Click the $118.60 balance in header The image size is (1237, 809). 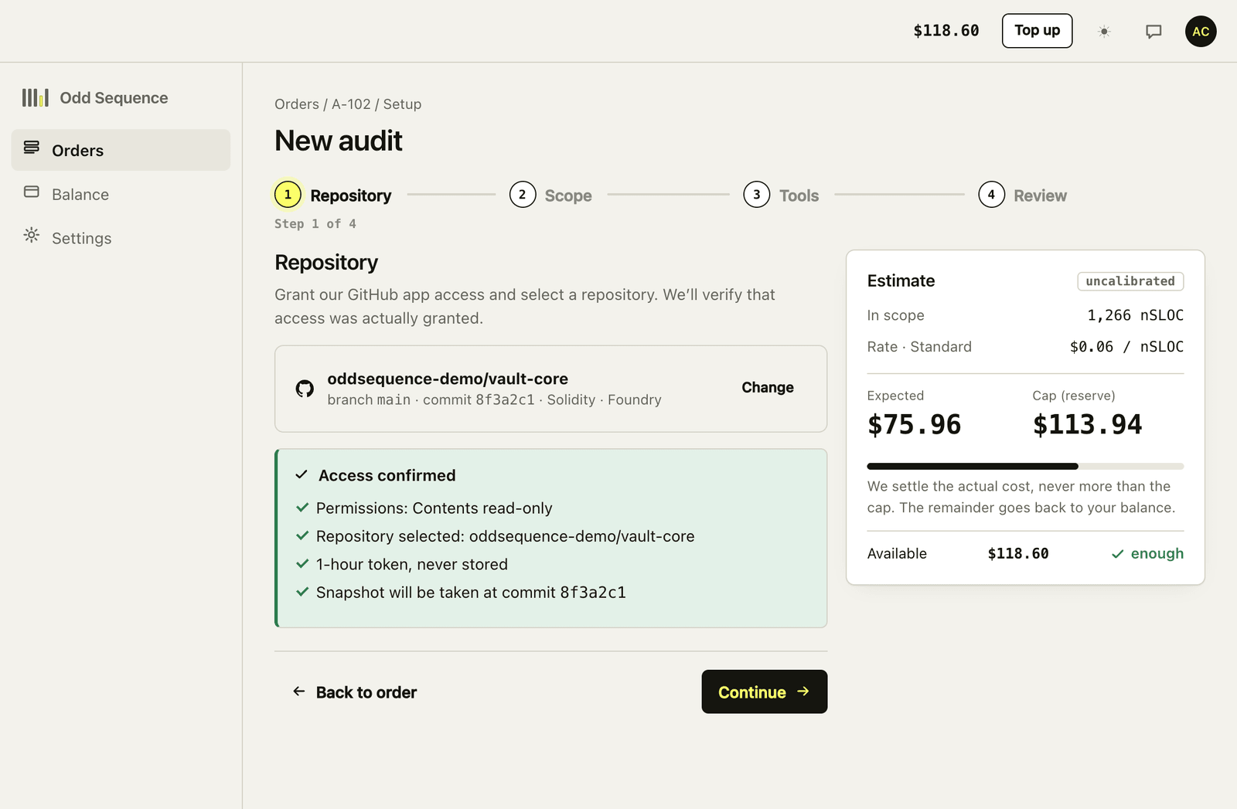tap(946, 31)
